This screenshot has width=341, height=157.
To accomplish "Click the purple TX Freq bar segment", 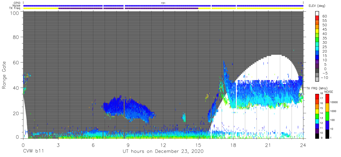I will pyautogui.click(x=128, y=8).
